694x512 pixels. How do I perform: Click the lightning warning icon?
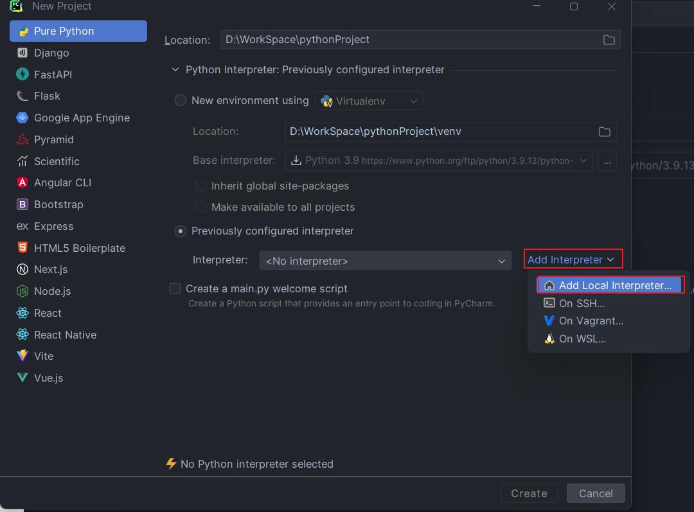point(171,464)
